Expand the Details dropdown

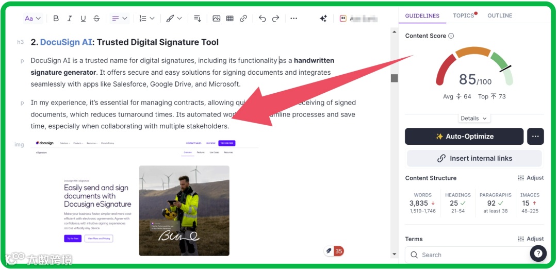(x=474, y=119)
